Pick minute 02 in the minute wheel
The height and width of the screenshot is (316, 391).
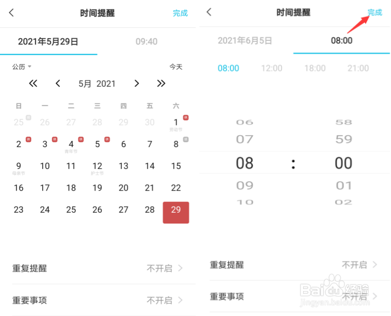343,202
